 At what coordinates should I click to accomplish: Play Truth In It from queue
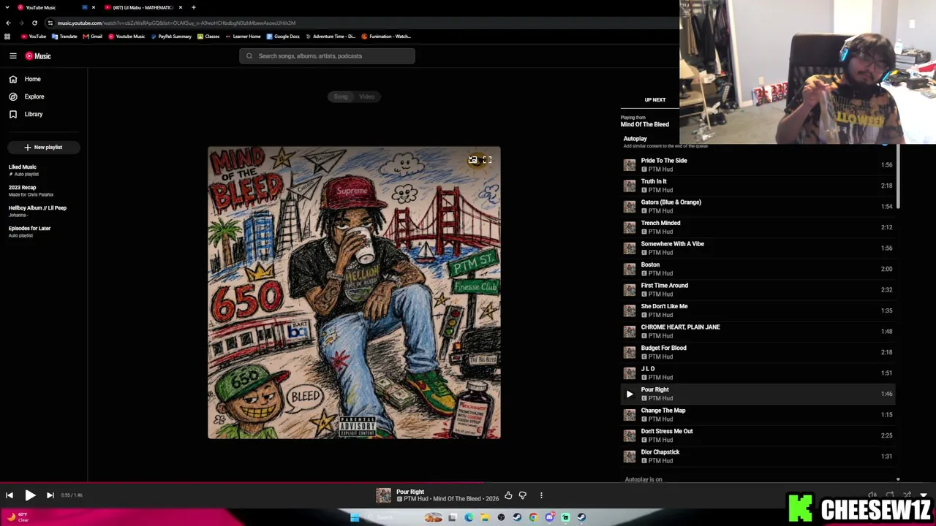coord(758,186)
